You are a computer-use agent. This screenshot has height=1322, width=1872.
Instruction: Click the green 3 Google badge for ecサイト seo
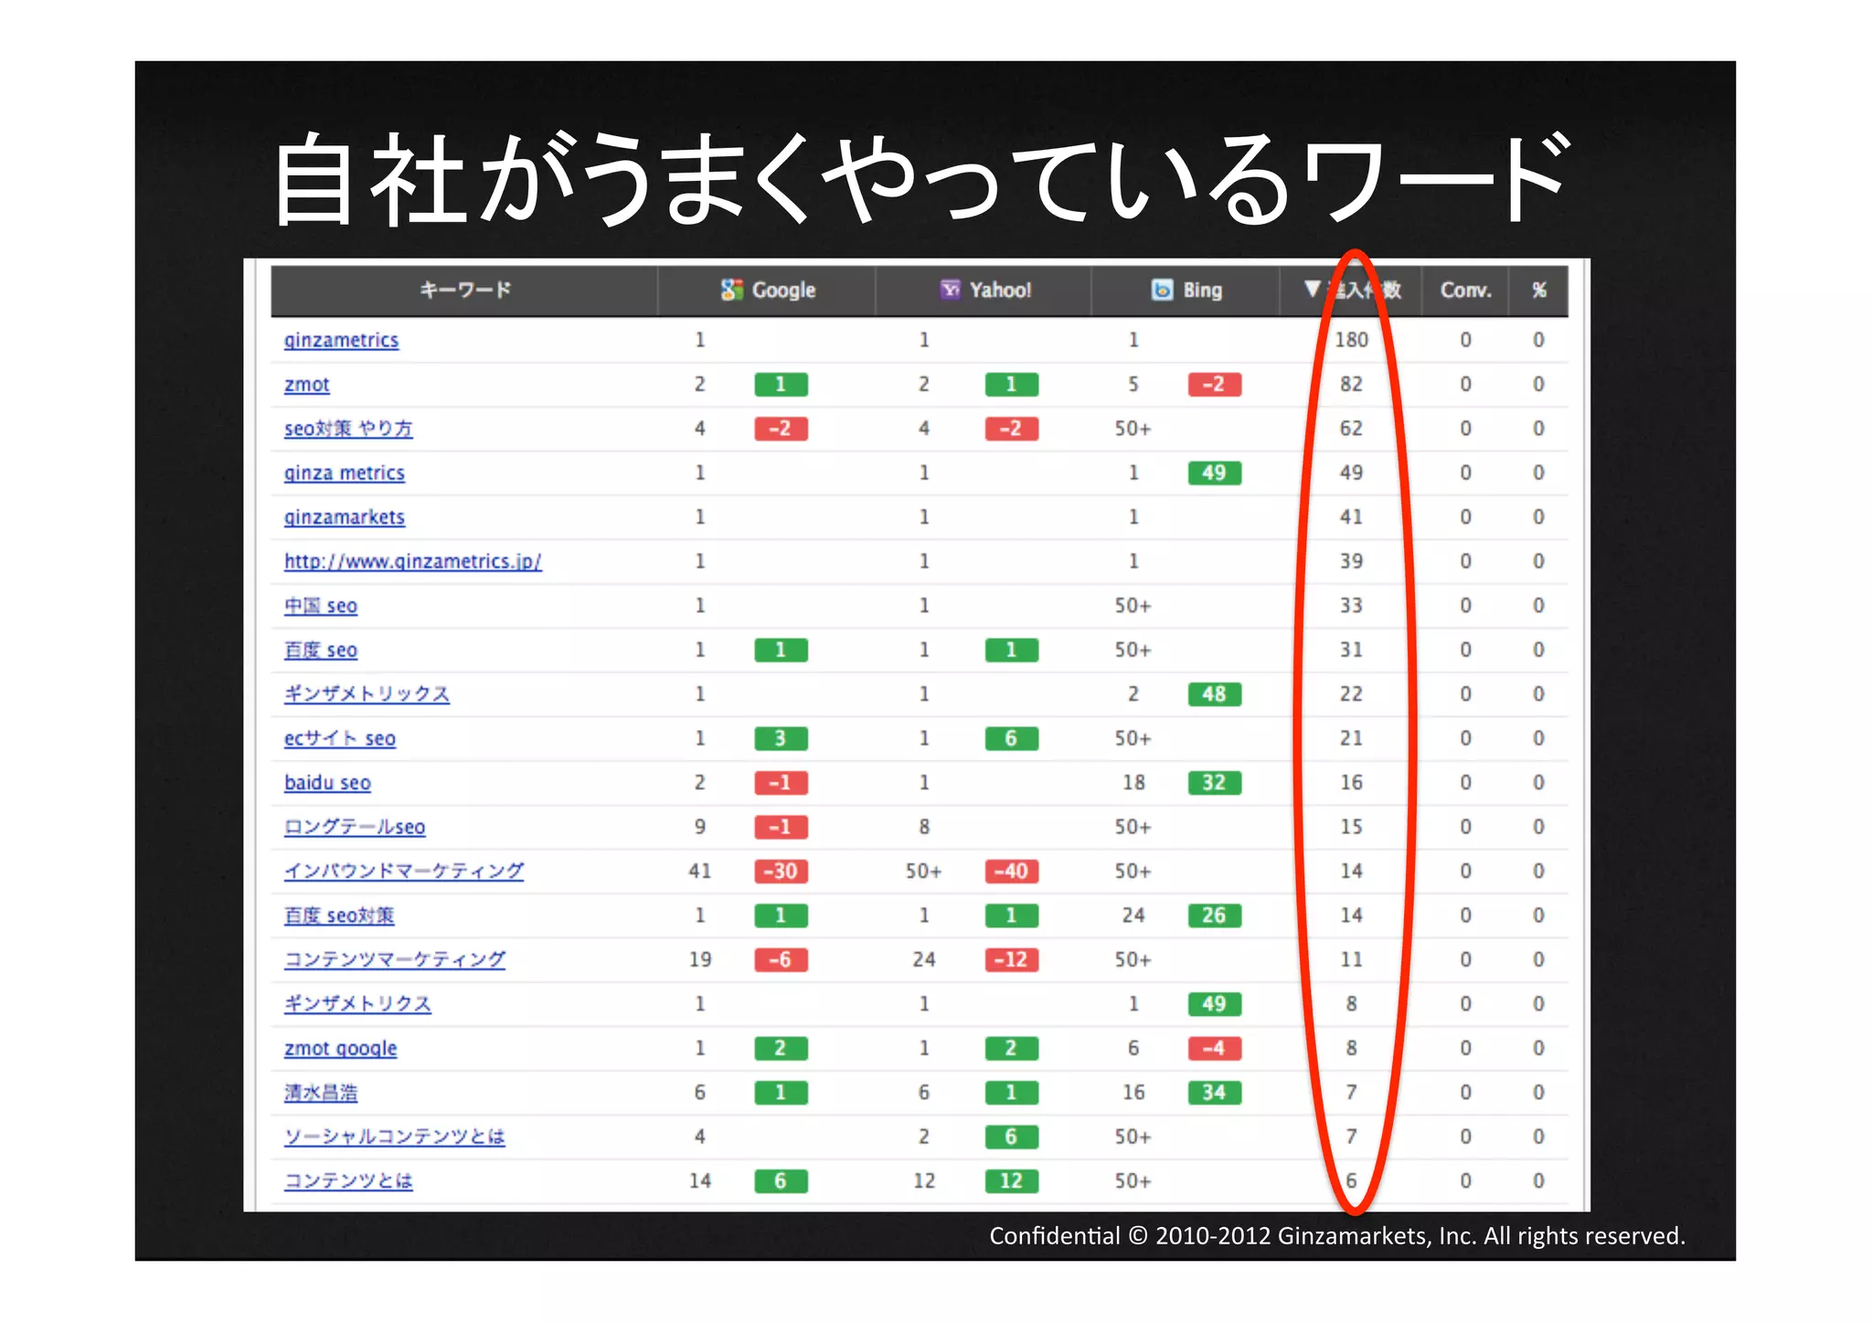pyautogui.click(x=781, y=738)
